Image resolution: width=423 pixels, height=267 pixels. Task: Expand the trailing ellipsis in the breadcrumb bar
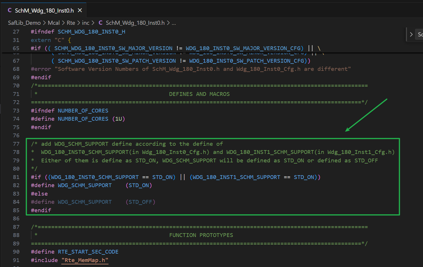(173, 23)
